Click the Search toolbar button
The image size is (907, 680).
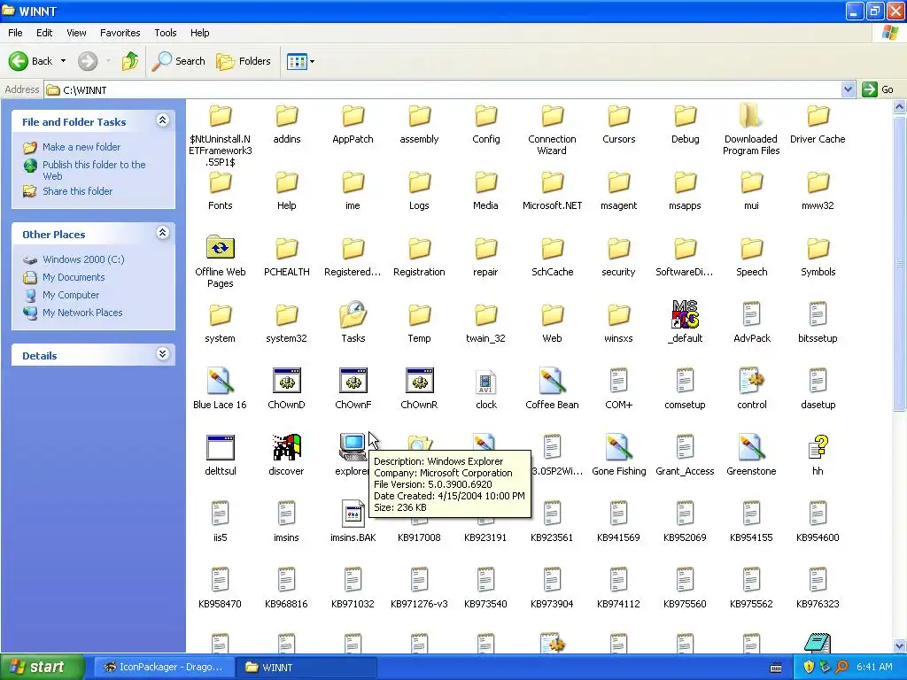click(179, 61)
